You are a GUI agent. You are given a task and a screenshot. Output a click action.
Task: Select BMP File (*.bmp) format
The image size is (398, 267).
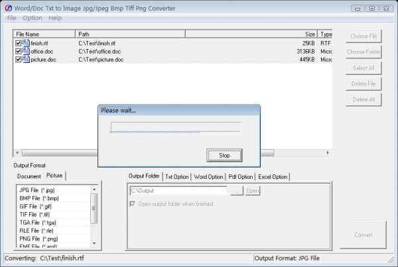[53, 198]
